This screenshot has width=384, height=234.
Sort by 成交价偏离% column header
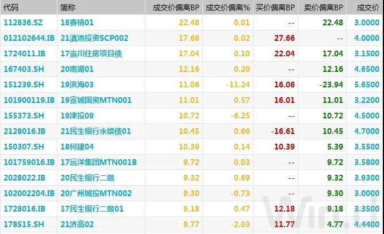pos(228,7)
